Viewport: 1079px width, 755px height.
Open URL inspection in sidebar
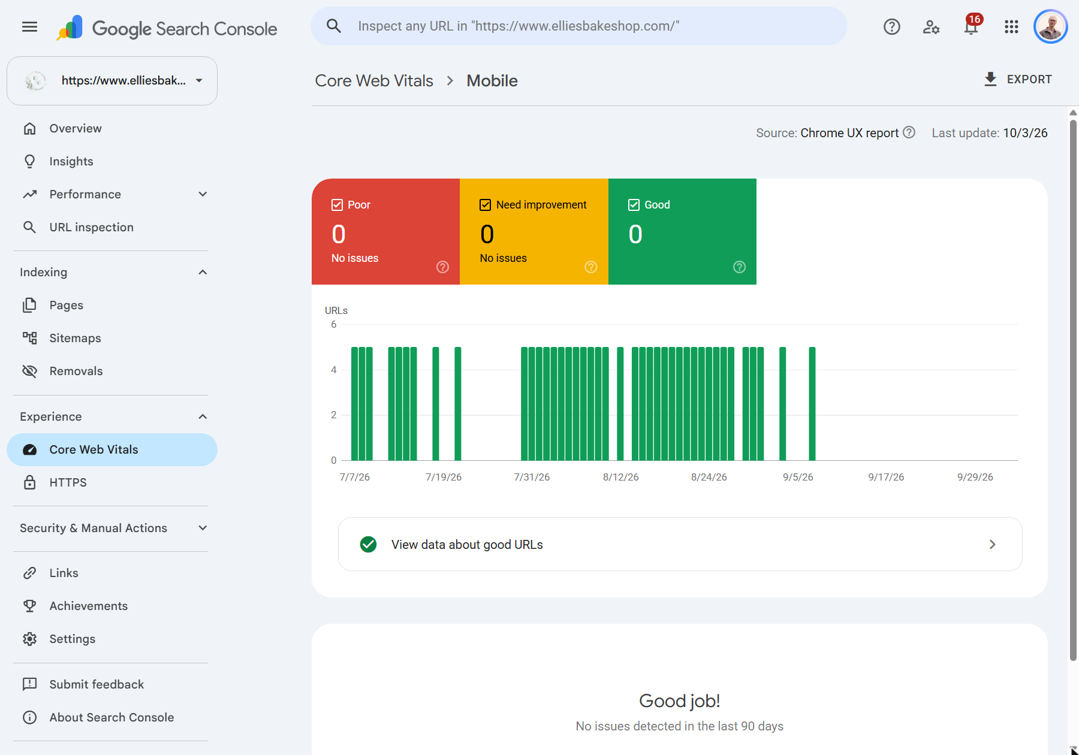coord(112,227)
